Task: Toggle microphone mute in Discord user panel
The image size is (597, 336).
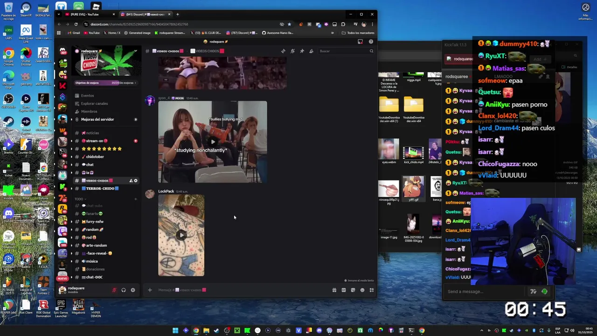Action: tap(114, 290)
